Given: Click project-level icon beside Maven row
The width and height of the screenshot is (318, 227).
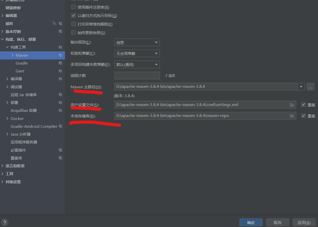Looking at the screenshot, I should click(60, 55).
